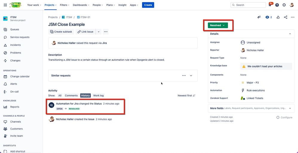Click the ITSM project icon in sidebar
Image resolution: width=298 pixels, height=153 pixels.
(5, 18)
